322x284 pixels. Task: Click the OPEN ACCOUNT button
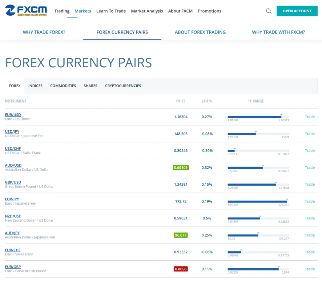coord(297,11)
